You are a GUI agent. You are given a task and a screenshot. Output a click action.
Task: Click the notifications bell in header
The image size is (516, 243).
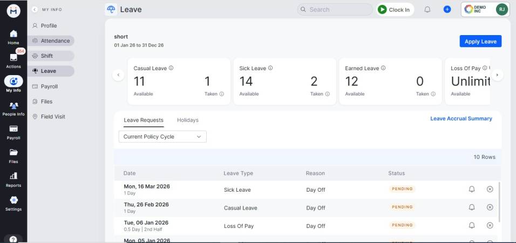(x=427, y=10)
